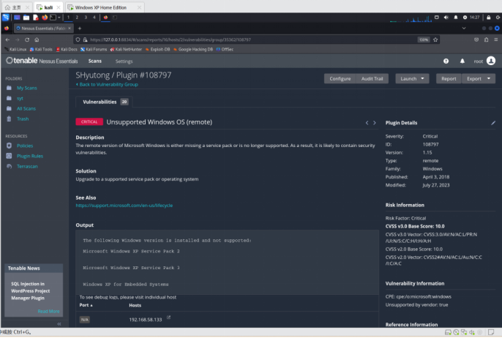Go back in browser history
The width and height of the screenshot is (502, 338).
coord(7,40)
